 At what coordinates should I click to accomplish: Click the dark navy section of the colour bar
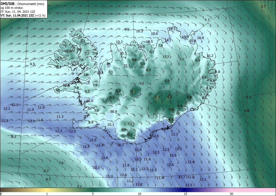pos(185,190)
